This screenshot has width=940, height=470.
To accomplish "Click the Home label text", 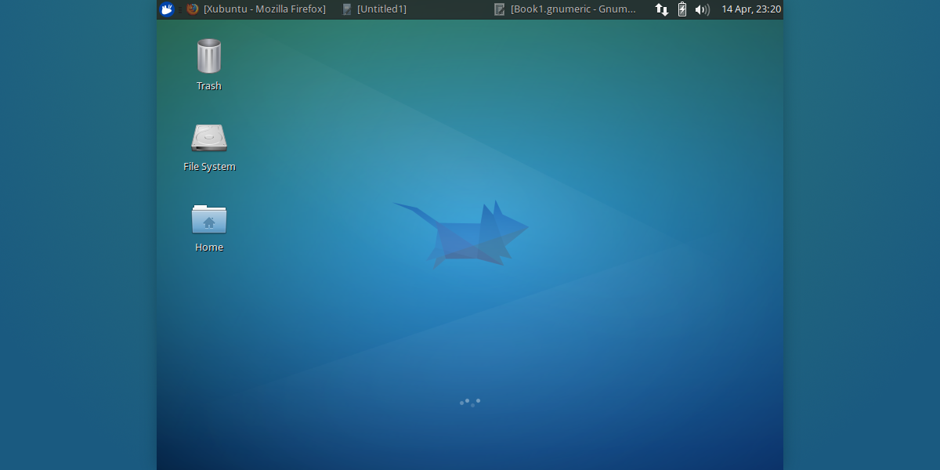I will 209,248.
